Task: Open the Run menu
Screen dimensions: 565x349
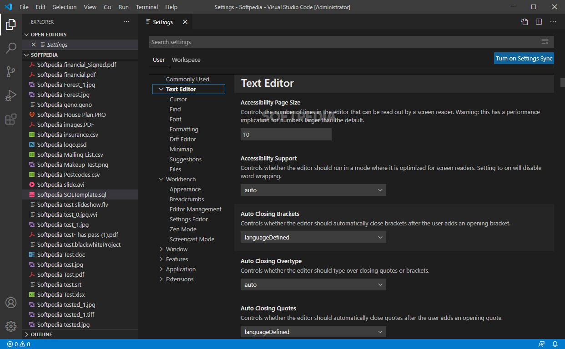Action: (x=123, y=7)
